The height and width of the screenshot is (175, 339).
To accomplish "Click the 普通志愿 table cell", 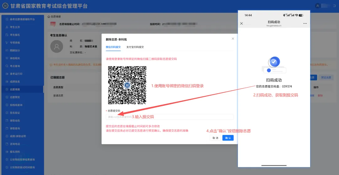I will pos(58,95).
